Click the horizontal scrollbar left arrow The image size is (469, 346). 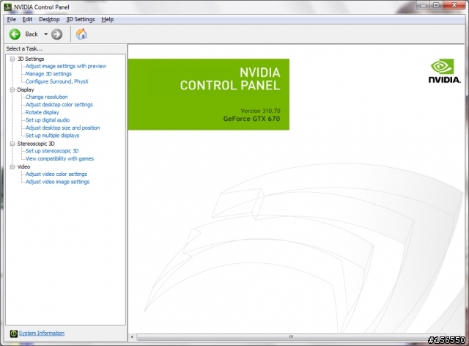[132, 337]
